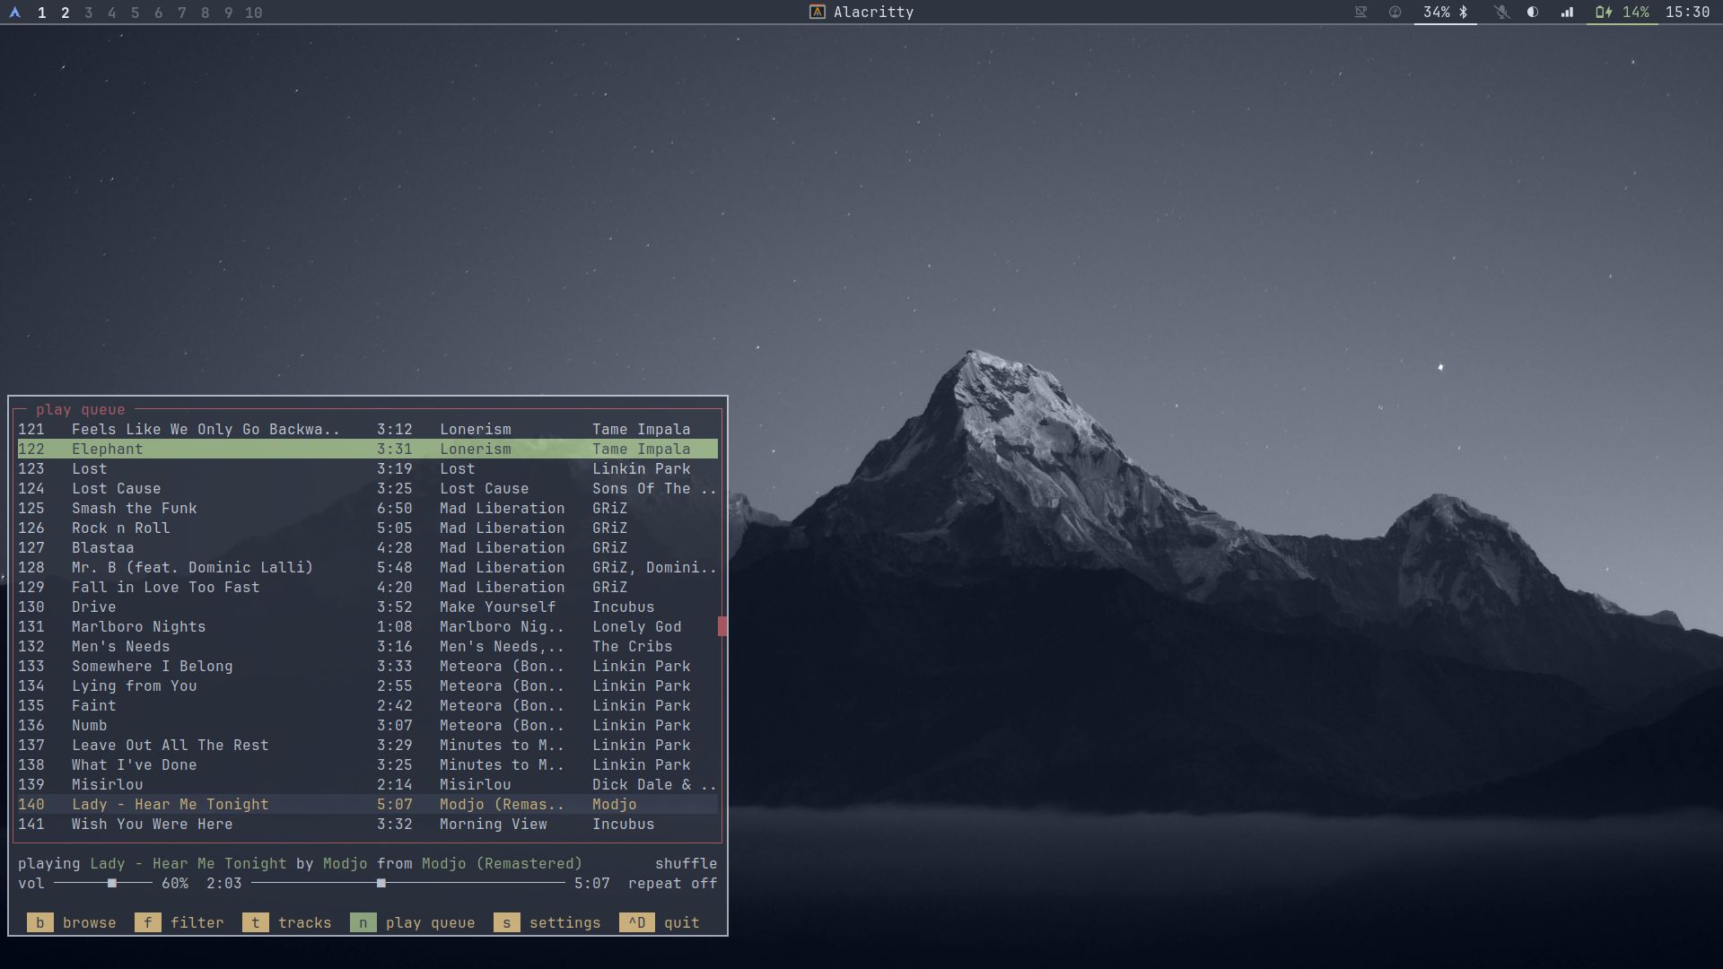The width and height of the screenshot is (1723, 969).
Task: Click the brightness half-circle icon
Action: (1533, 13)
